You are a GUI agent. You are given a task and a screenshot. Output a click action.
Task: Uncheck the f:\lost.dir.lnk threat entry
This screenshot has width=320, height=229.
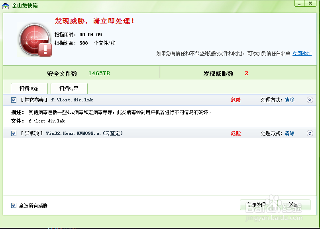pyautogui.click(x=13, y=100)
